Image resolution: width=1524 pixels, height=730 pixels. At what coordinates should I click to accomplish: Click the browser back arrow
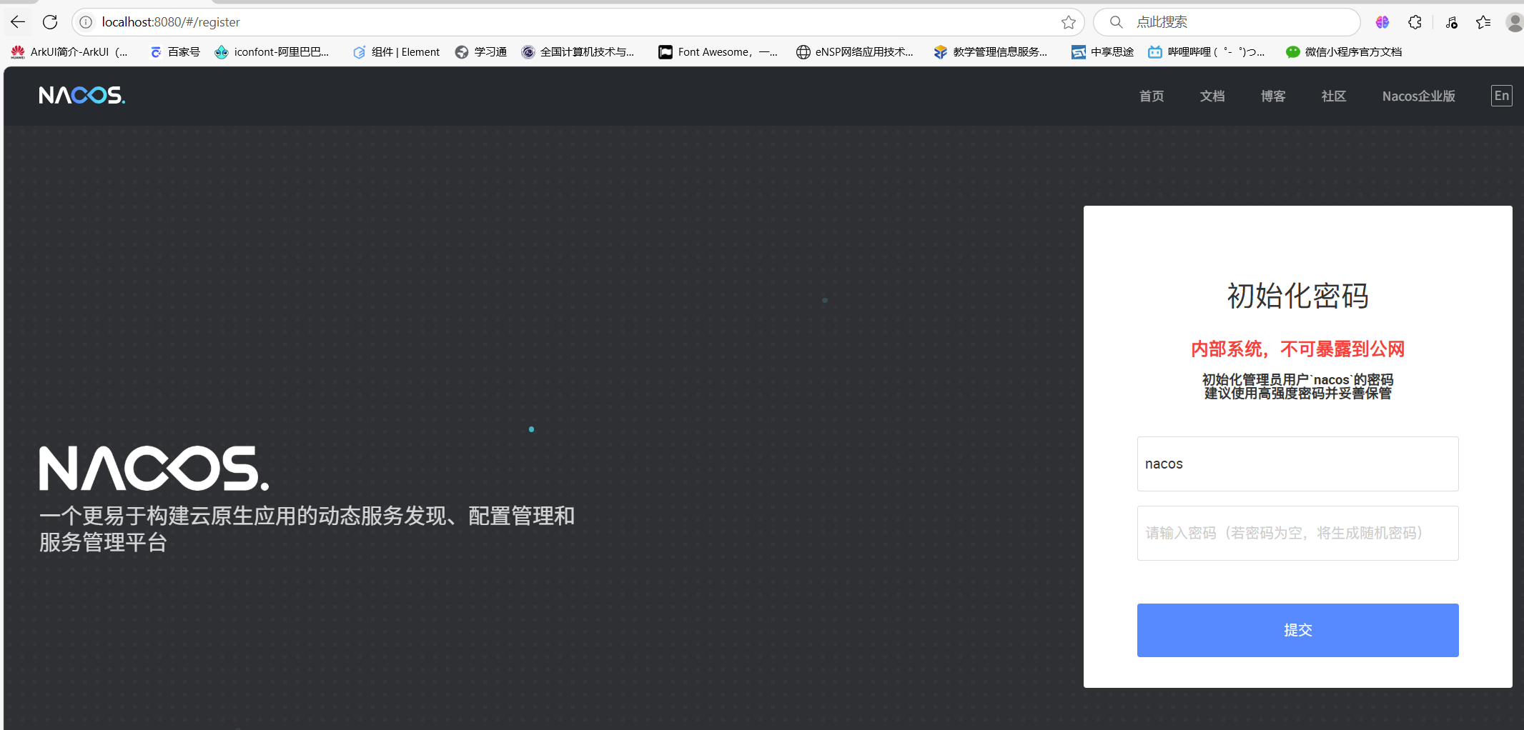click(x=18, y=22)
